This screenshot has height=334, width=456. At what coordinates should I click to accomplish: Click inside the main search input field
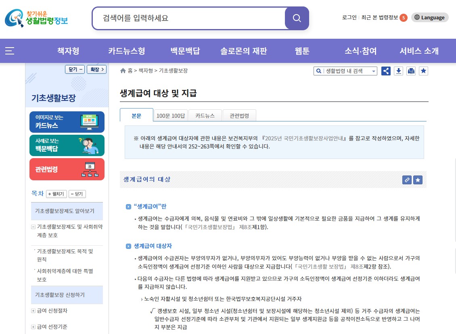pyautogui.click(x=182, y=18)
